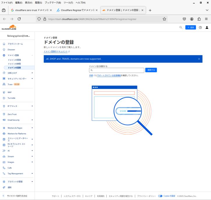Click the 検索する search button
This screenshot has width=211, height=200.
[x=151, y=70]
